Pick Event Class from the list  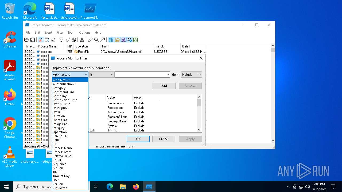point(70,120)
